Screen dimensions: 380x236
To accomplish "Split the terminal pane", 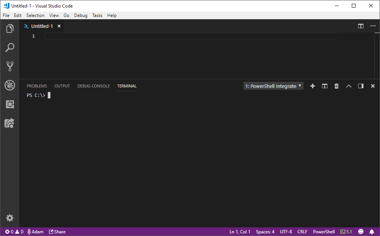I will 324,86.
